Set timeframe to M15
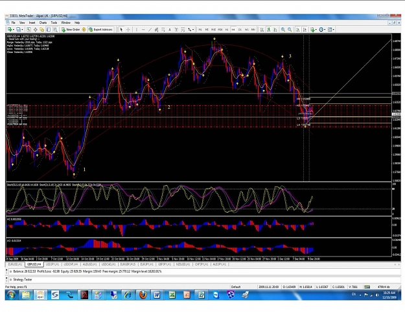The width and height of the screenshot is (405, 312). 213,30
